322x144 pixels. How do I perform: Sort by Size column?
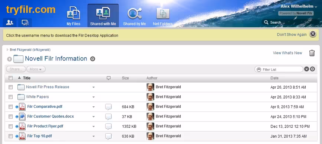(125, 78)
